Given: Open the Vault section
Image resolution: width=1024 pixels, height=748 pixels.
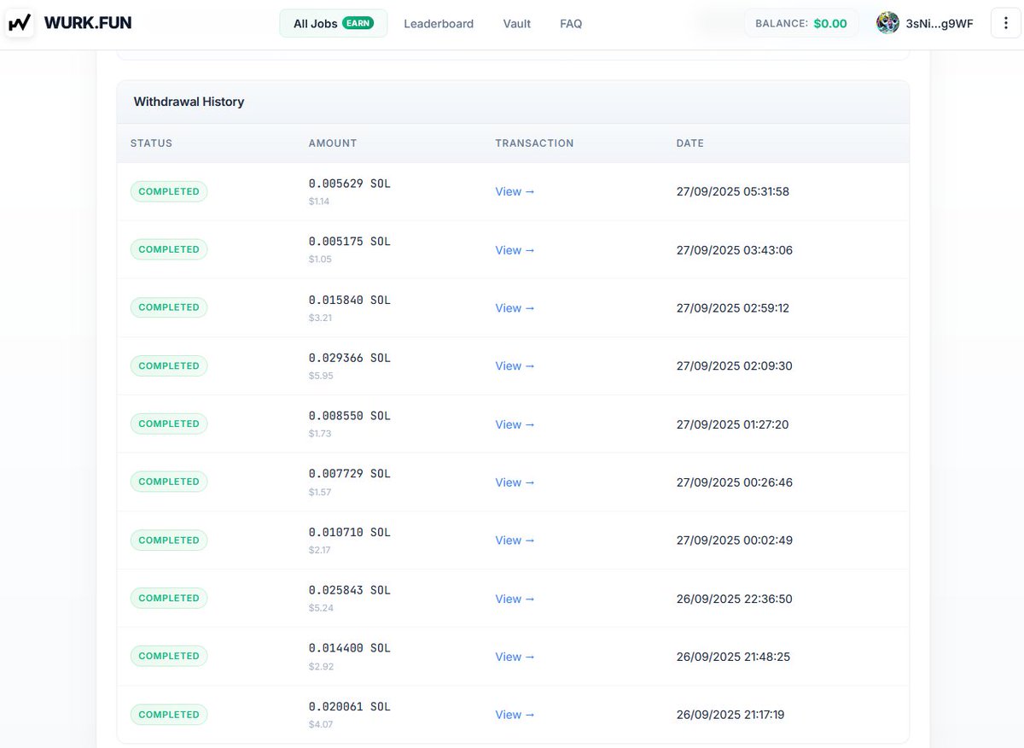Looking at the screenshot, I should (x=516, y=24).
